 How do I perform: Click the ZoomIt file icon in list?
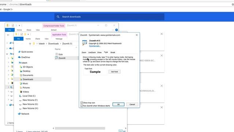point(57,58)
